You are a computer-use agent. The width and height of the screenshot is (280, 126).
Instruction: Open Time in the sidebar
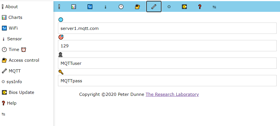click(14, 50)
